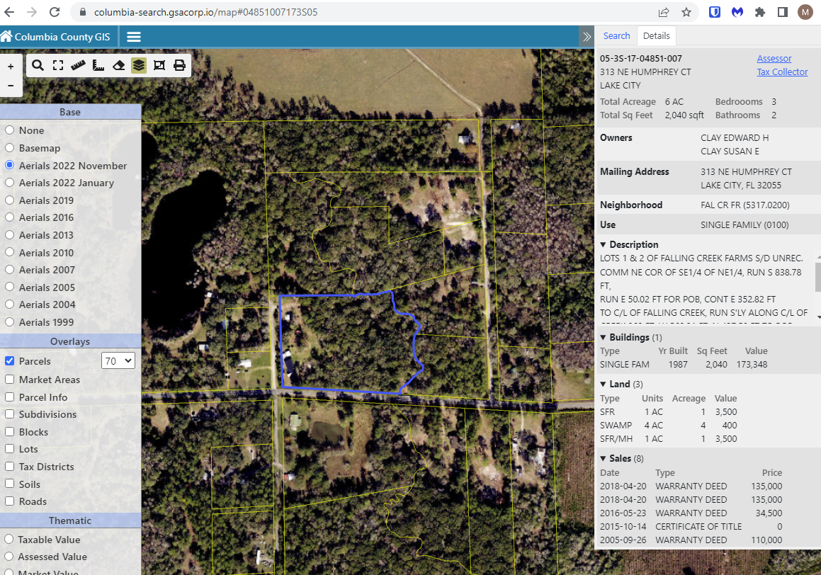The width and height of the screenshot is (821, 575).
Task: Toggle the layers panel icon
Action: [x=139, y=65]
